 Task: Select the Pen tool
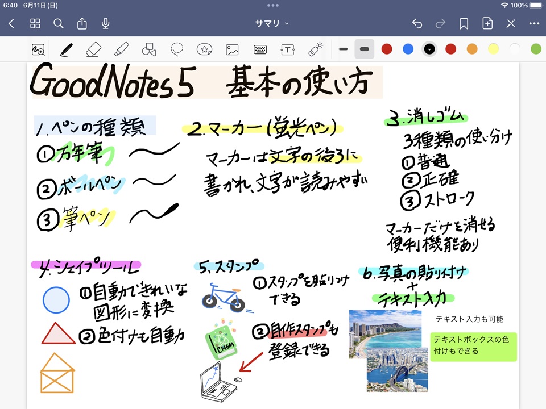coord(66,50)
